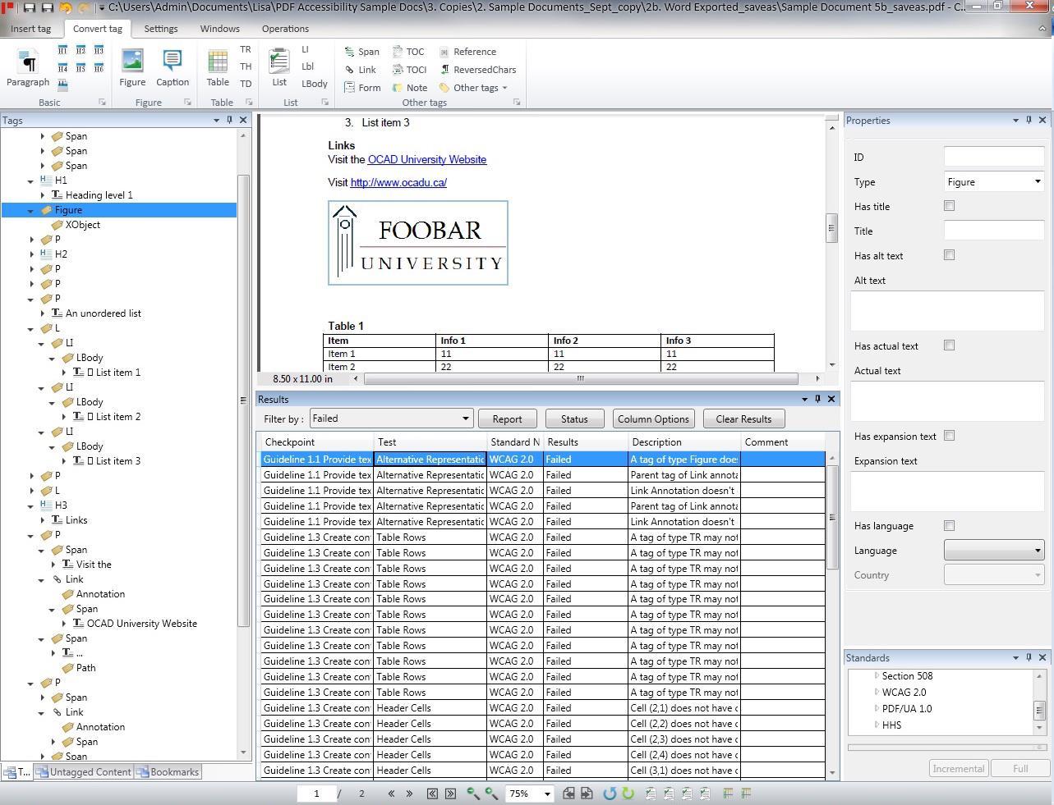Tick the Has title checkbox
Image resolution: width=1054 pixels, height=805 pixels.
(949, 206)
